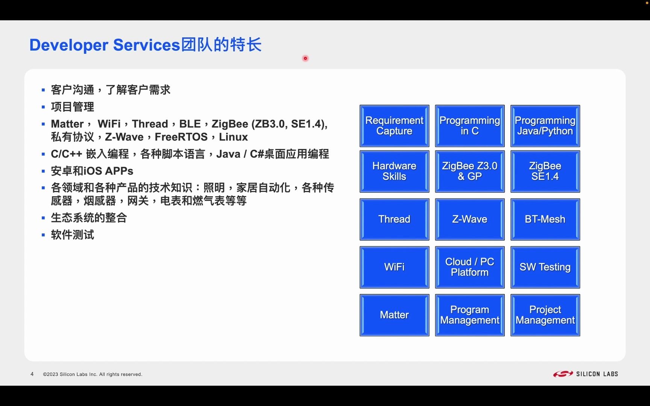
Task: Click the Cloud / PC Platform tile
Action: click(x=469, y=267)
